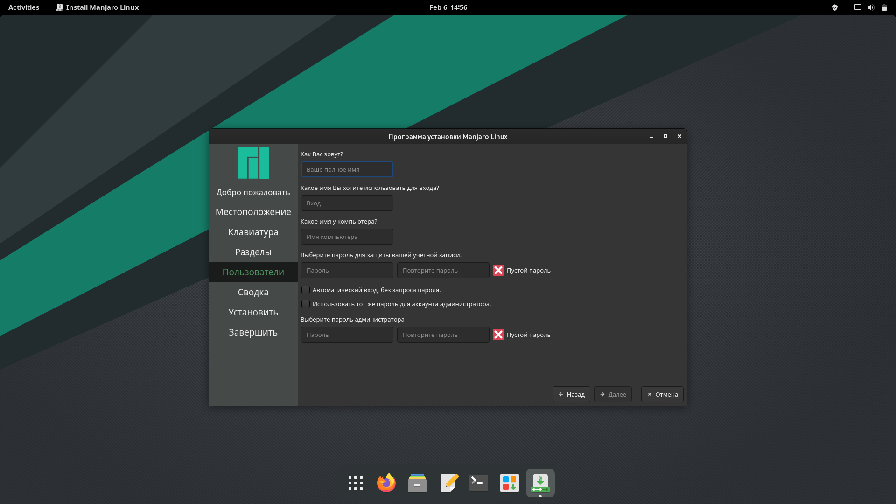Click Пустой пароль text beside user password
Screen dimensions: 896x504
pyautogui.click(x=529, y=270)
